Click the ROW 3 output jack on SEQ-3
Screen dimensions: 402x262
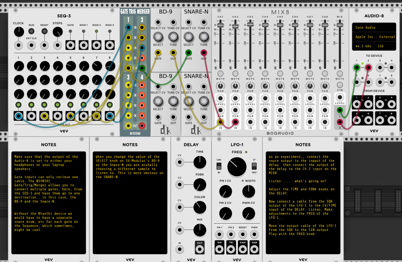point(110,45)
